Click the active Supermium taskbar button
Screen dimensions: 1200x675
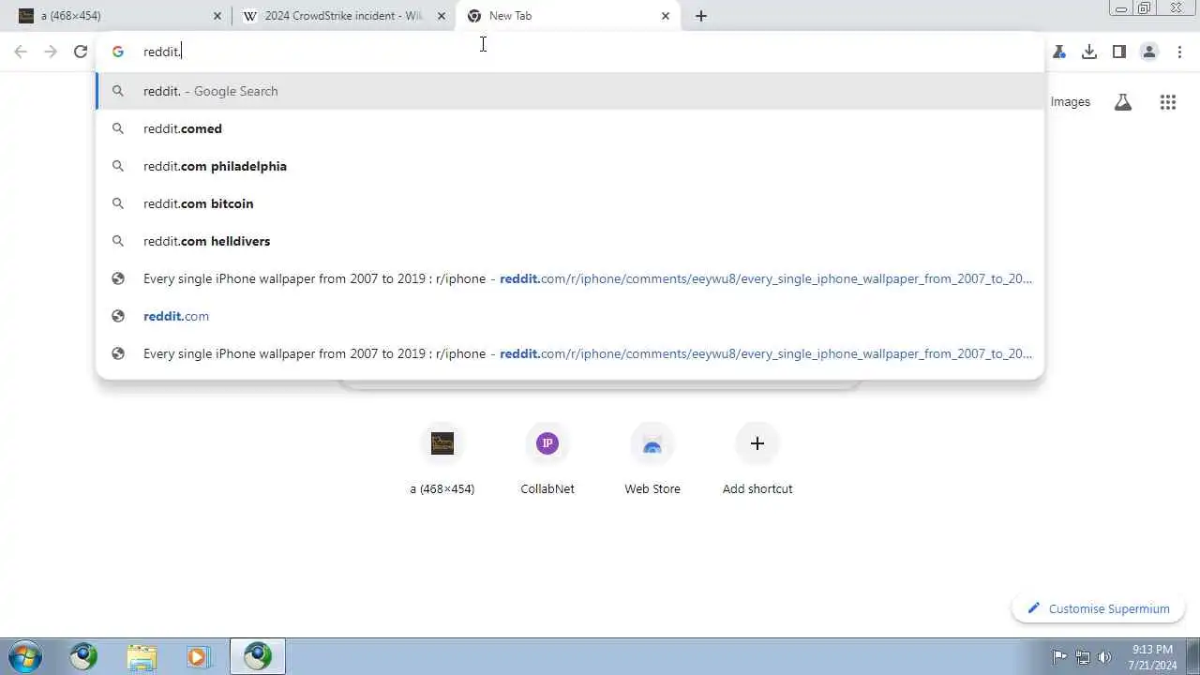point(258,656)
